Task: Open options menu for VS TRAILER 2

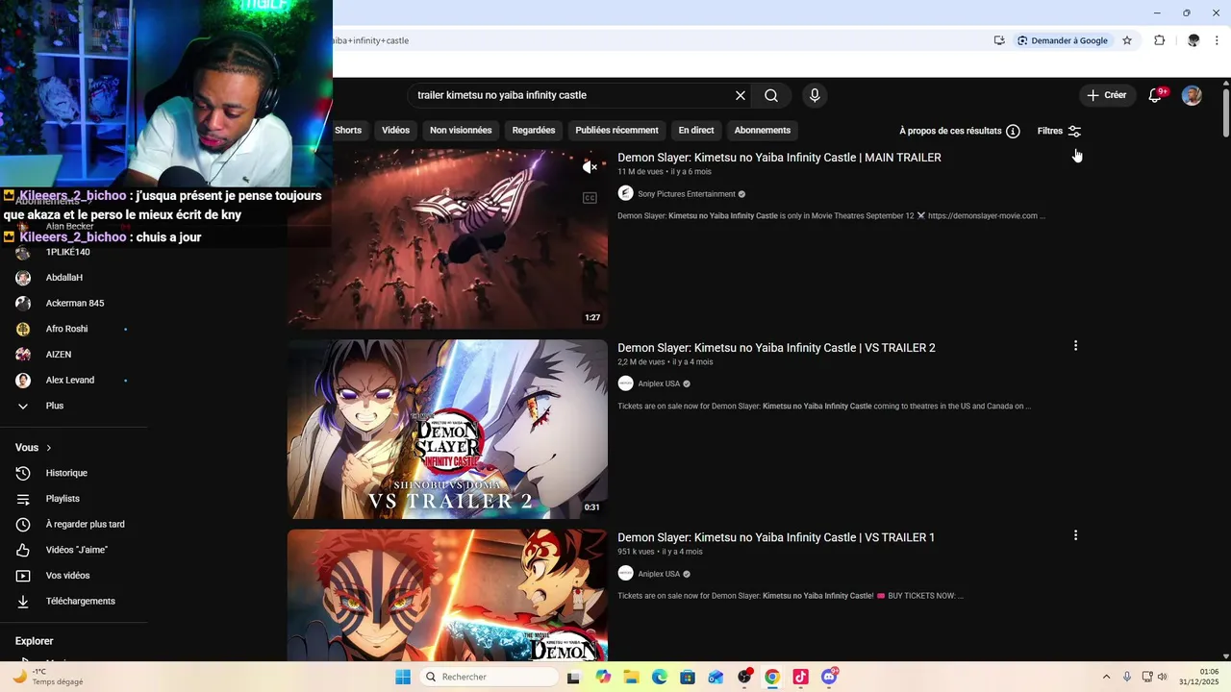Action: 1075,346
